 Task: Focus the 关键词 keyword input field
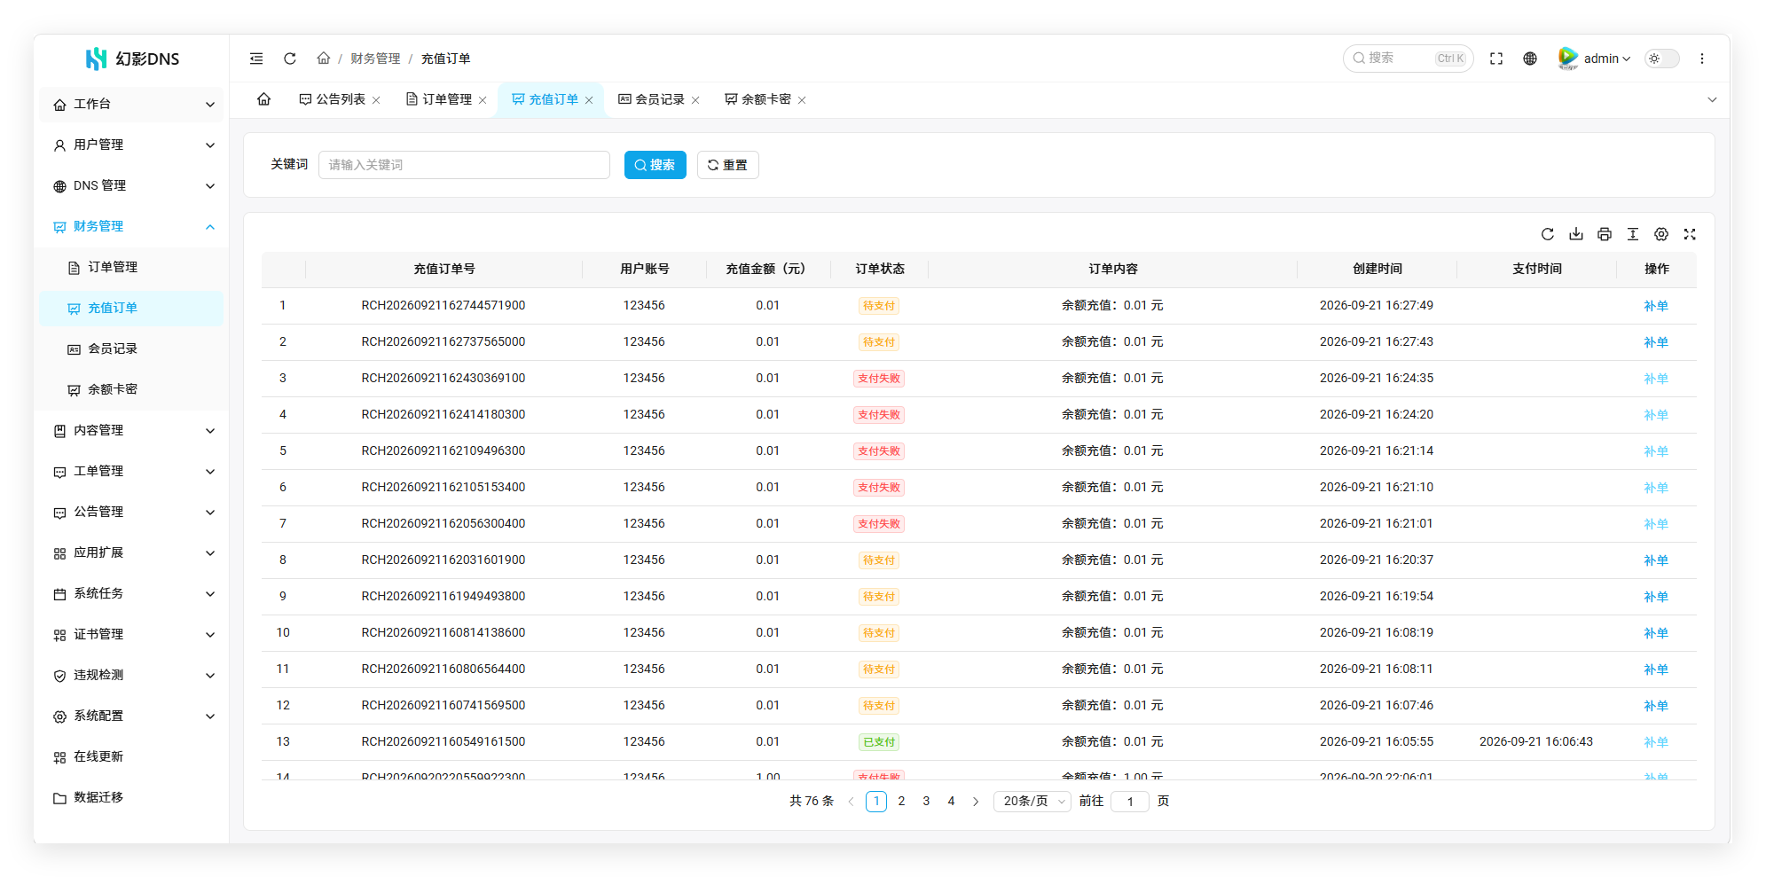click(x=464, y=165)
